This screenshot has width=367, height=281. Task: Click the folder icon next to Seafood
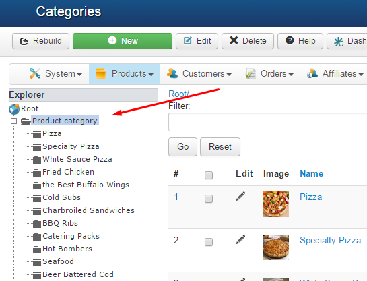(x=37, y=262)
